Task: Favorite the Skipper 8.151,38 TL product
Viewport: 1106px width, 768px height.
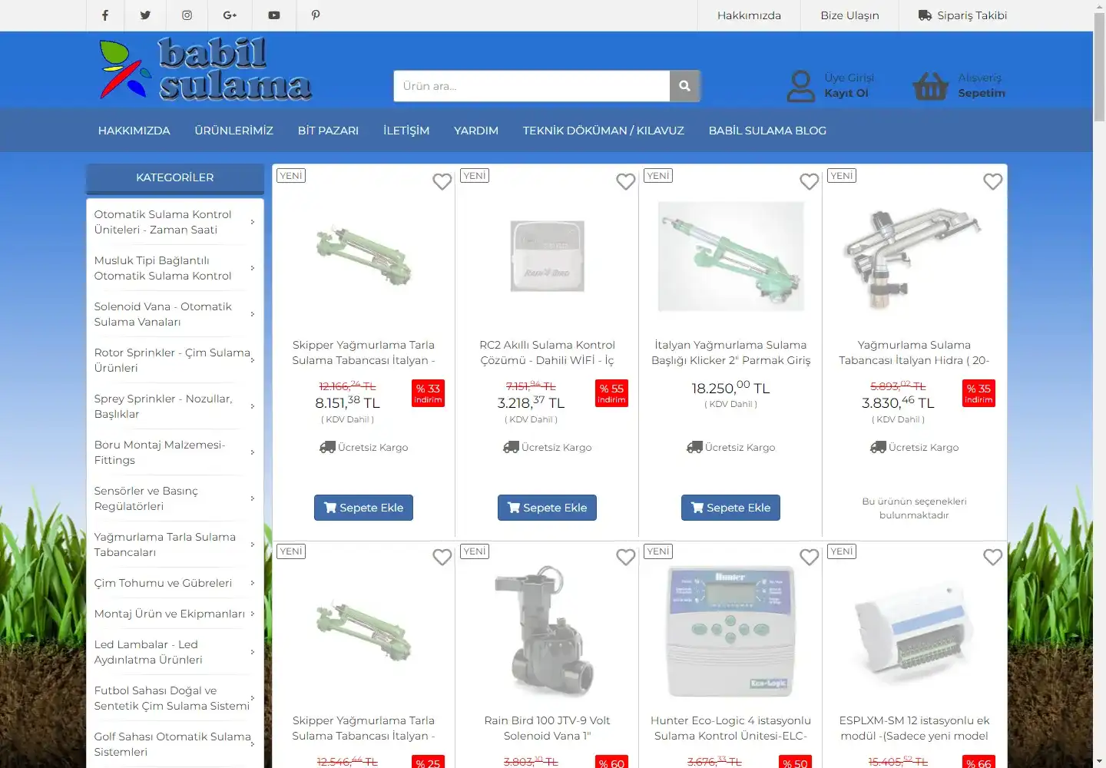Action: click(442, 182)
